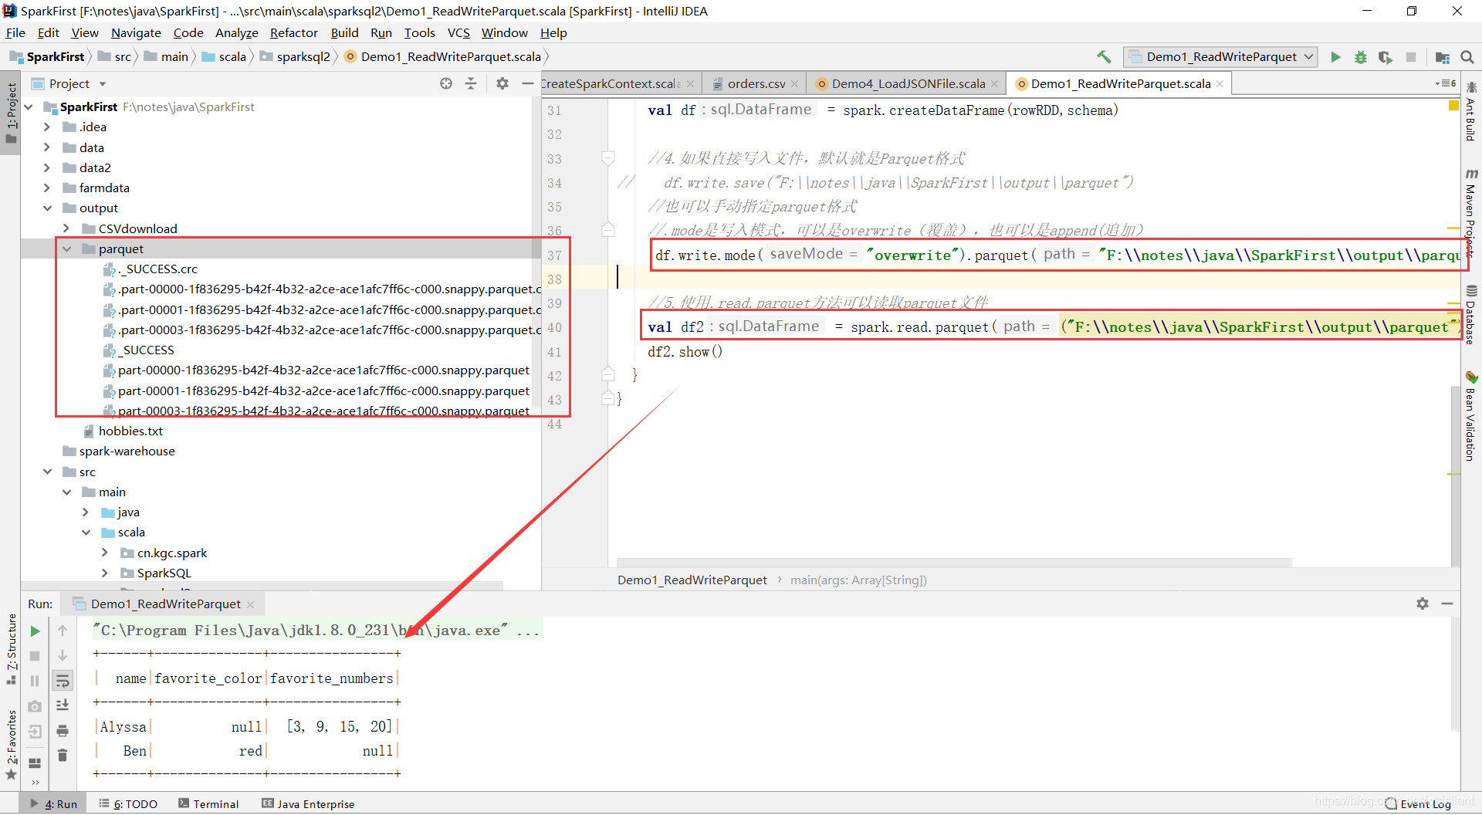Open the Event Log
1482x815 pixels.
(1419, 804)
